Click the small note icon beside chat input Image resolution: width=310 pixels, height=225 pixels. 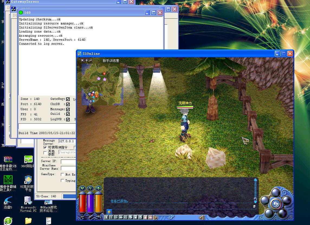click(x=254, y=207)
